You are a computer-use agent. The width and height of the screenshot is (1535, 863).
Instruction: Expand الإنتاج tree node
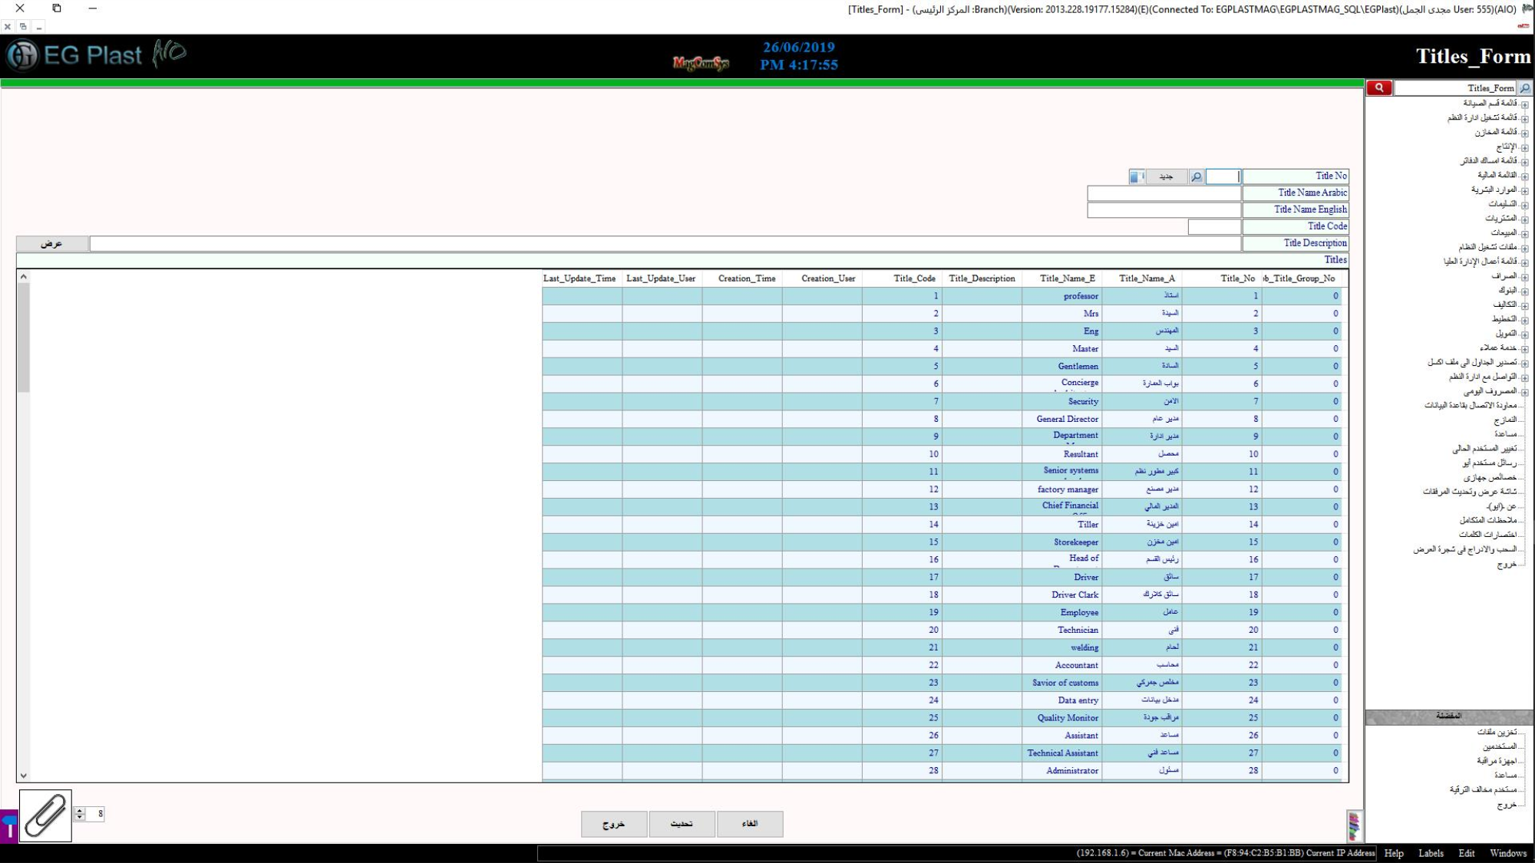pyautogui.click(x=1525, y=147)
